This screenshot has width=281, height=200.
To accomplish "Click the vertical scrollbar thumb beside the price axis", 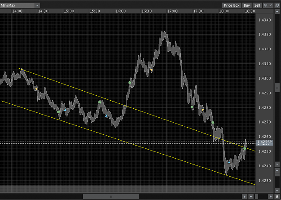I will point(277,88).
